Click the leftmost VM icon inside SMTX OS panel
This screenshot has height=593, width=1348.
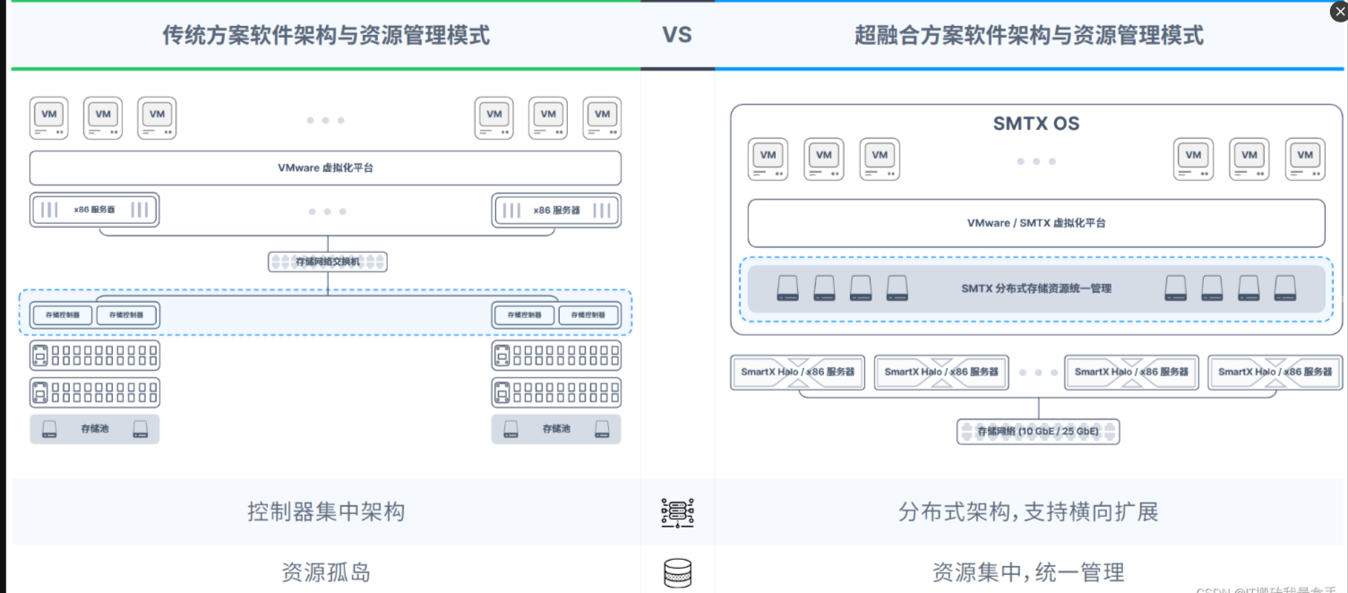coord(768,159)
